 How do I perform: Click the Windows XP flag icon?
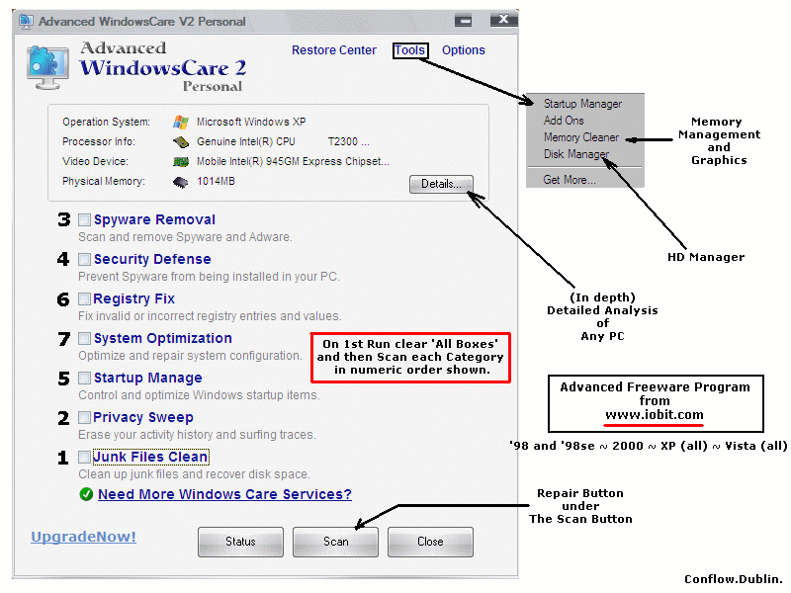coord(181,122)
